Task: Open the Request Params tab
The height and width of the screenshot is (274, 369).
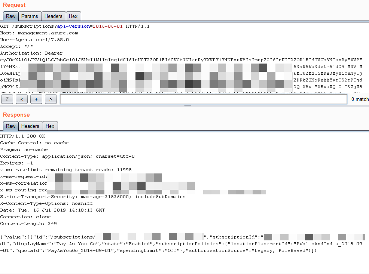Action: click(30, 16)
